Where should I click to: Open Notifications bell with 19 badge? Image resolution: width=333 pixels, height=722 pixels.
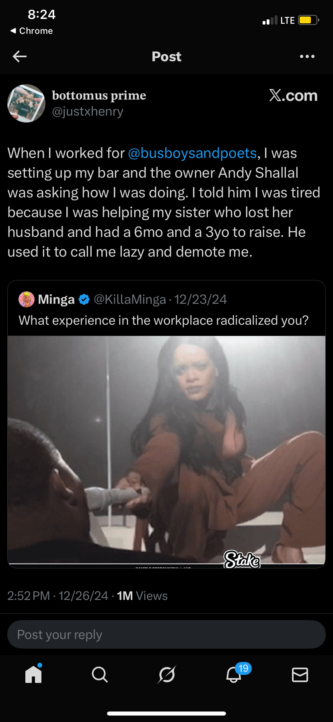[x=234, y=674]
